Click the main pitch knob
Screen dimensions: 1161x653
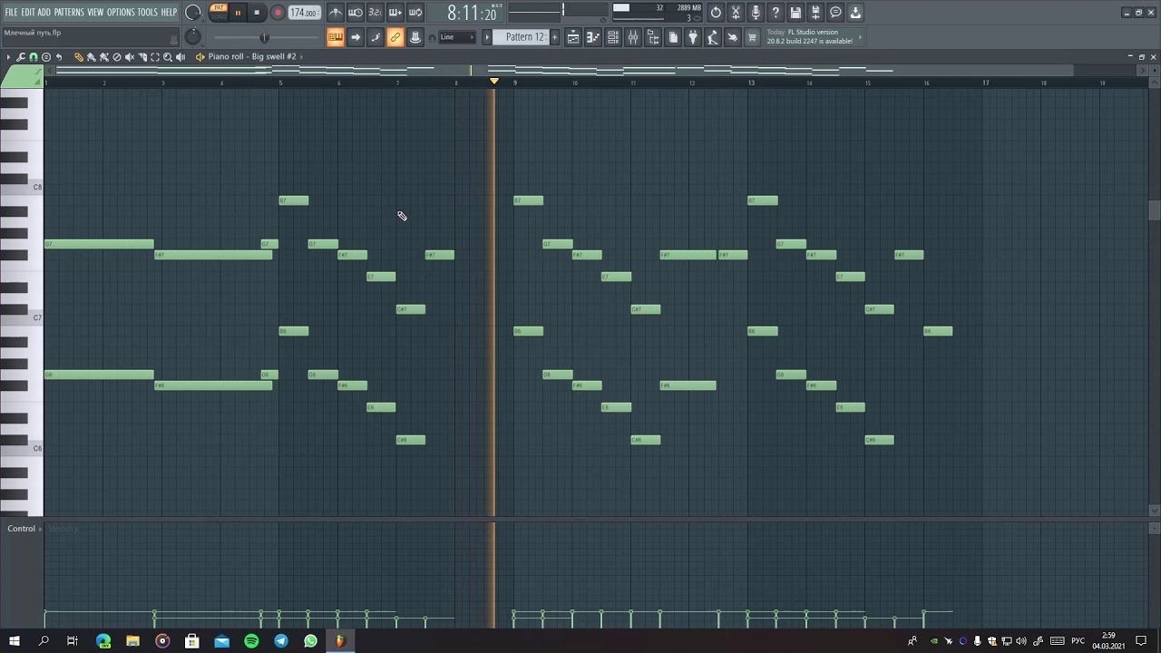pos(193,36)
